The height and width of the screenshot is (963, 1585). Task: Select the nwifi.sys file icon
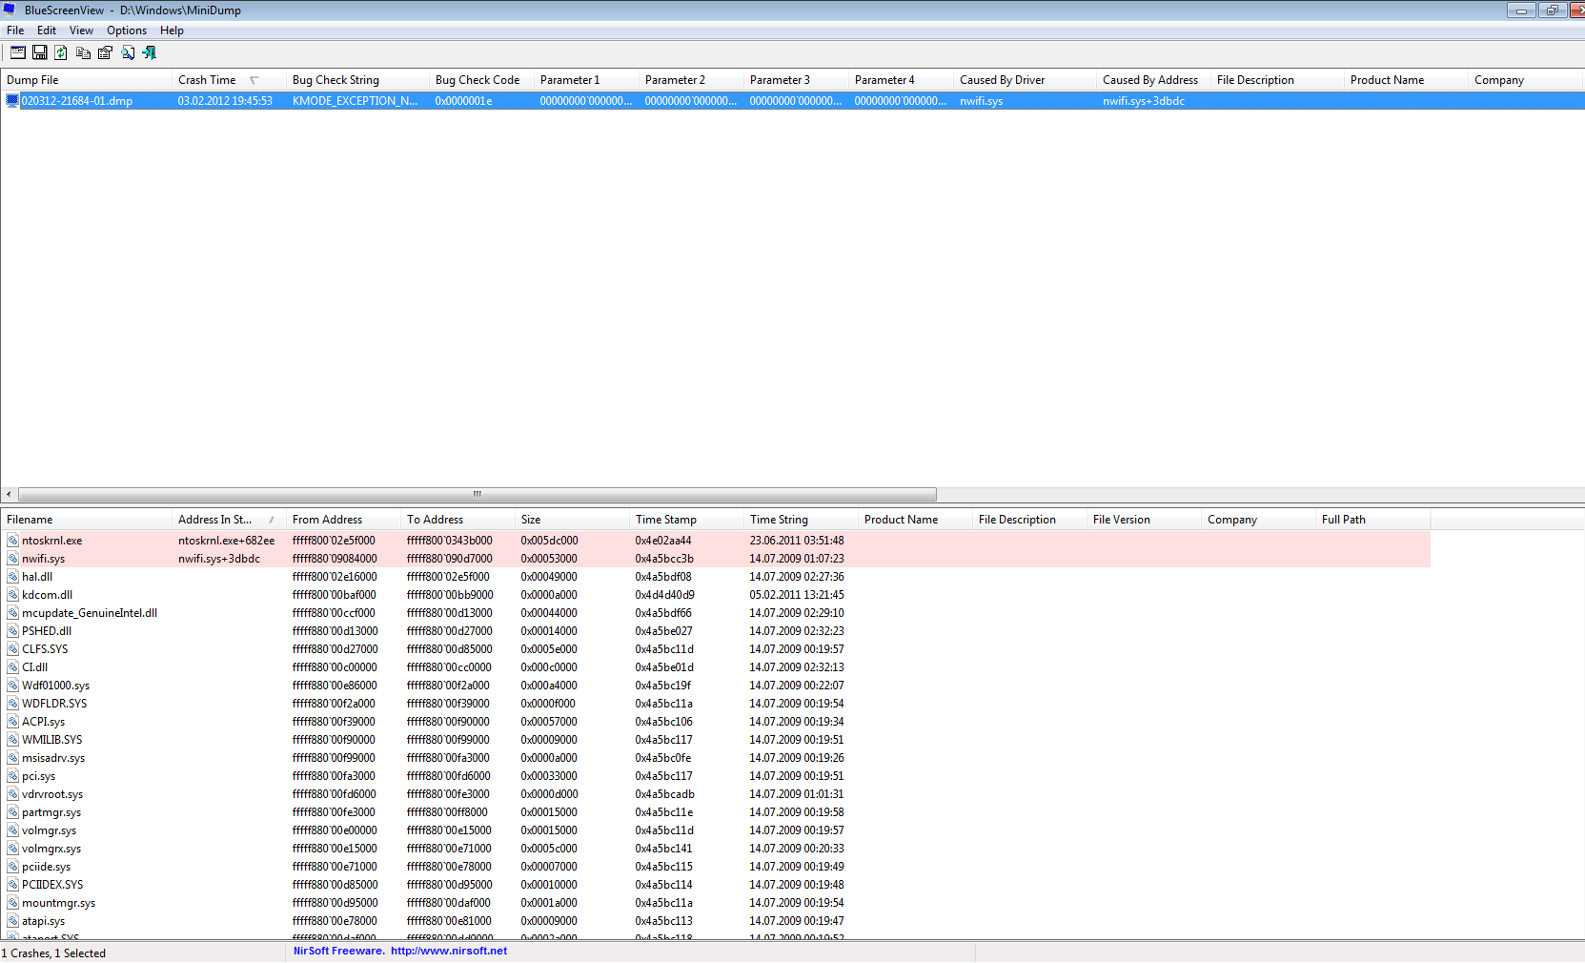[x=12, y=559]
